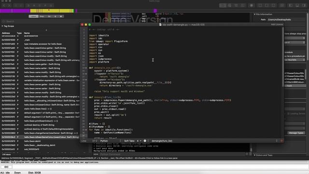Focus the Hopper label Search field

coord(41,21)
